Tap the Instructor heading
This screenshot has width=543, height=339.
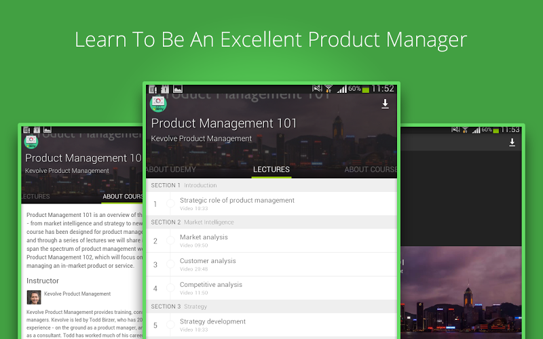[x=43, y=281]
